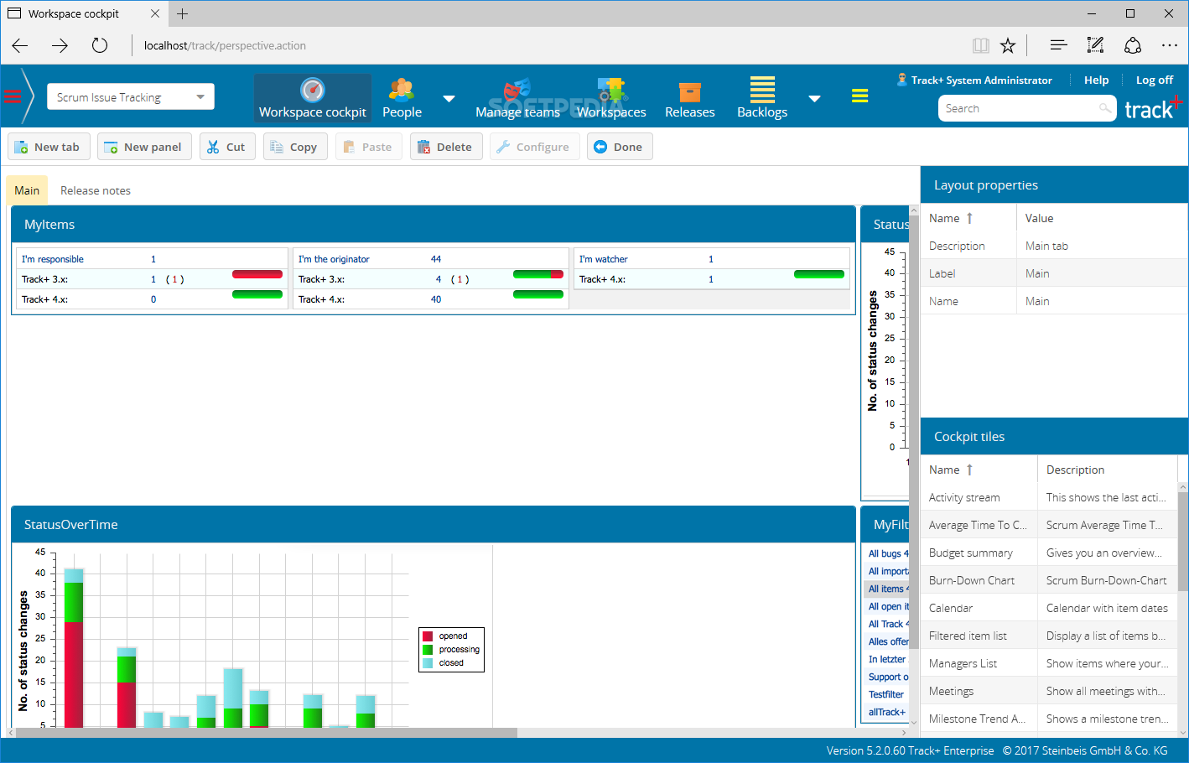
Task: Click the Cockpit tiles vertical scrollbar
Action: 1183,541
